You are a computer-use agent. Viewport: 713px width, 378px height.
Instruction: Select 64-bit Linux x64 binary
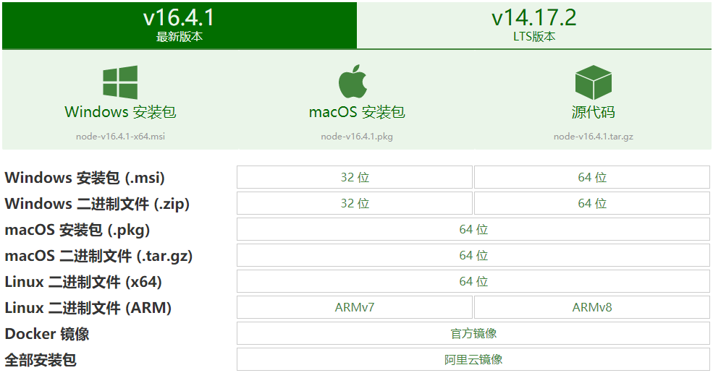pyautogui.click(x=473, y=282)
